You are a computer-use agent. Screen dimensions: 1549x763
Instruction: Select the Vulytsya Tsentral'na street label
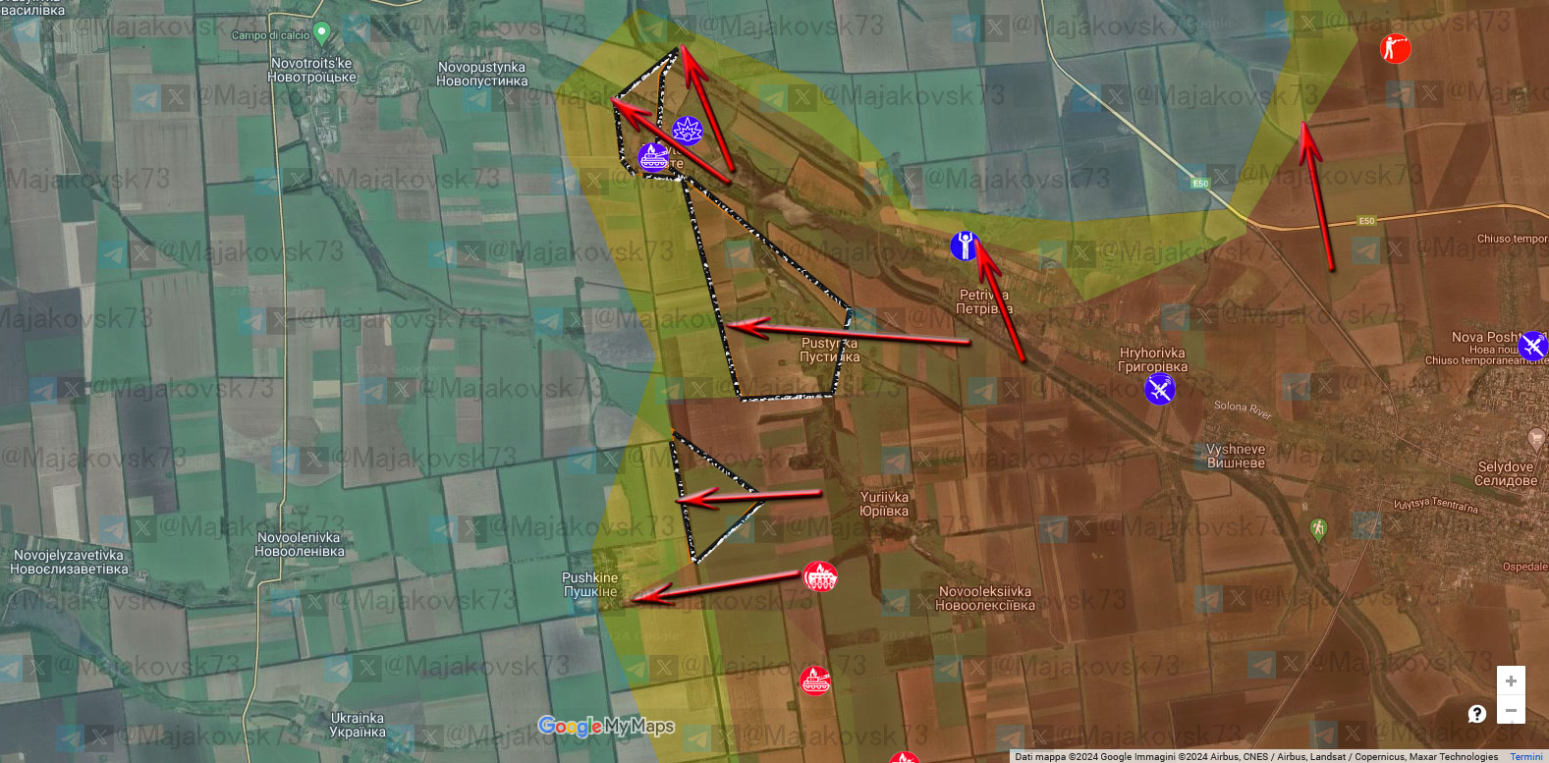(1435, 505)
